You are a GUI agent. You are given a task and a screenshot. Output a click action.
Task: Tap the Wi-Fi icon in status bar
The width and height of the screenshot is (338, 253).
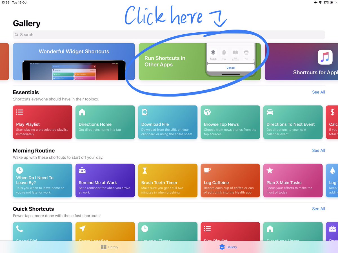(x=320, y=3)
